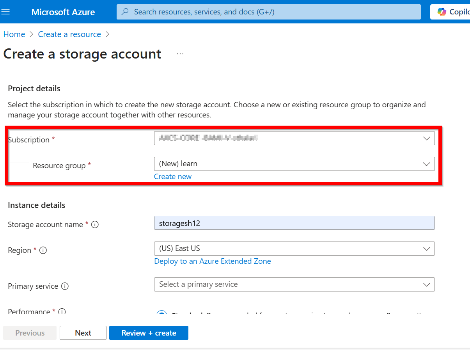This screenshot has width=470, height=350.
Task: Click the info icon beside Region
Action: [43, 251]
